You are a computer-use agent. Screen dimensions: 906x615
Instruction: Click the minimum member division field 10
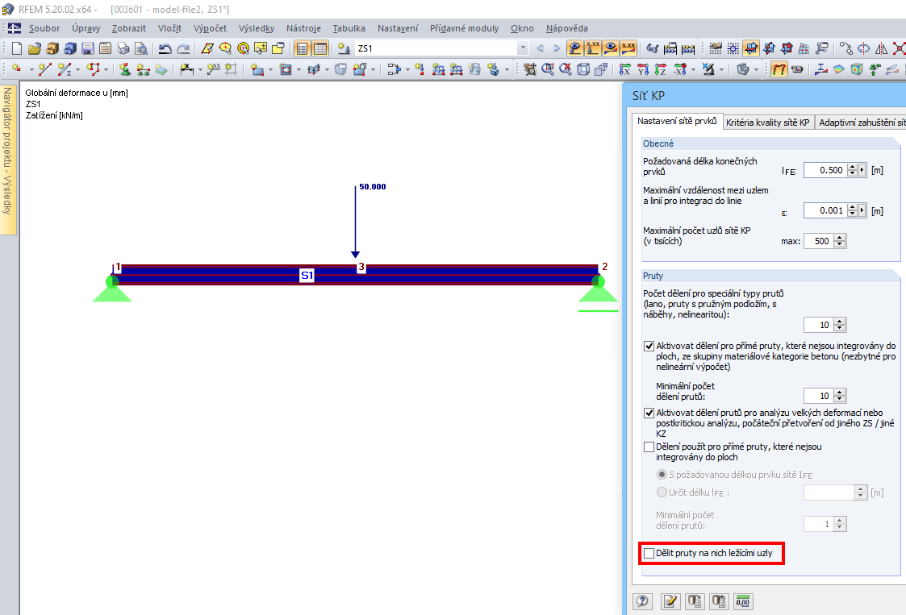[x=819, y=396]
